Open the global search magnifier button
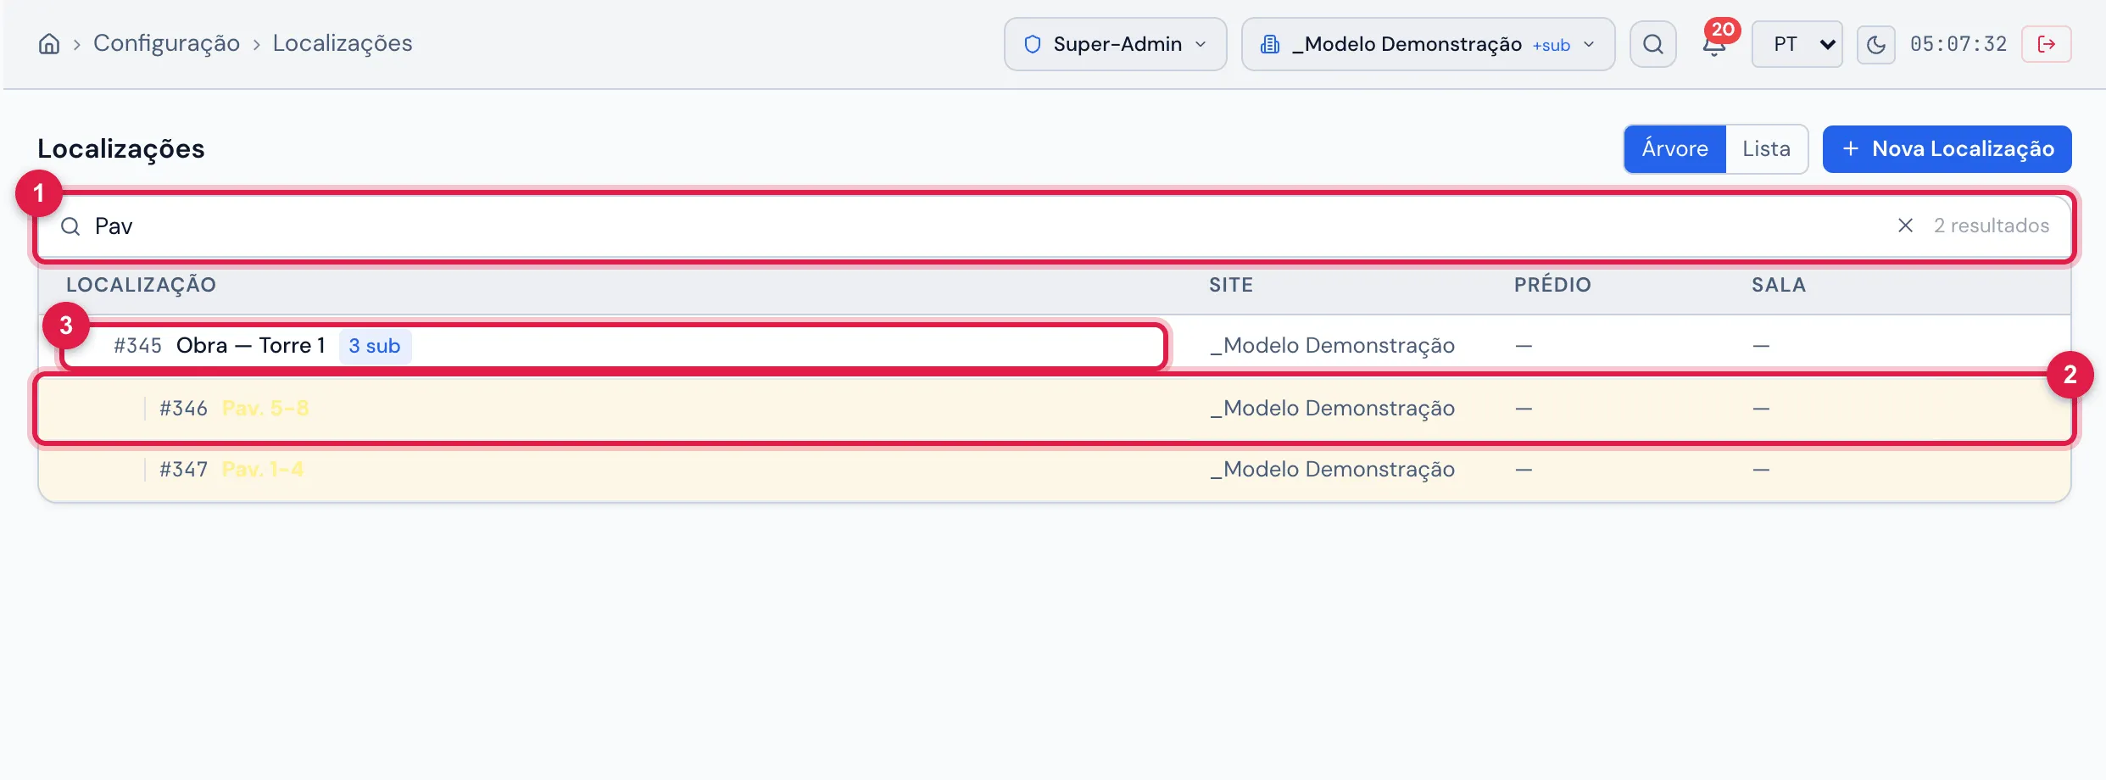2106x780 pixels. click(x=1652, y=44)
